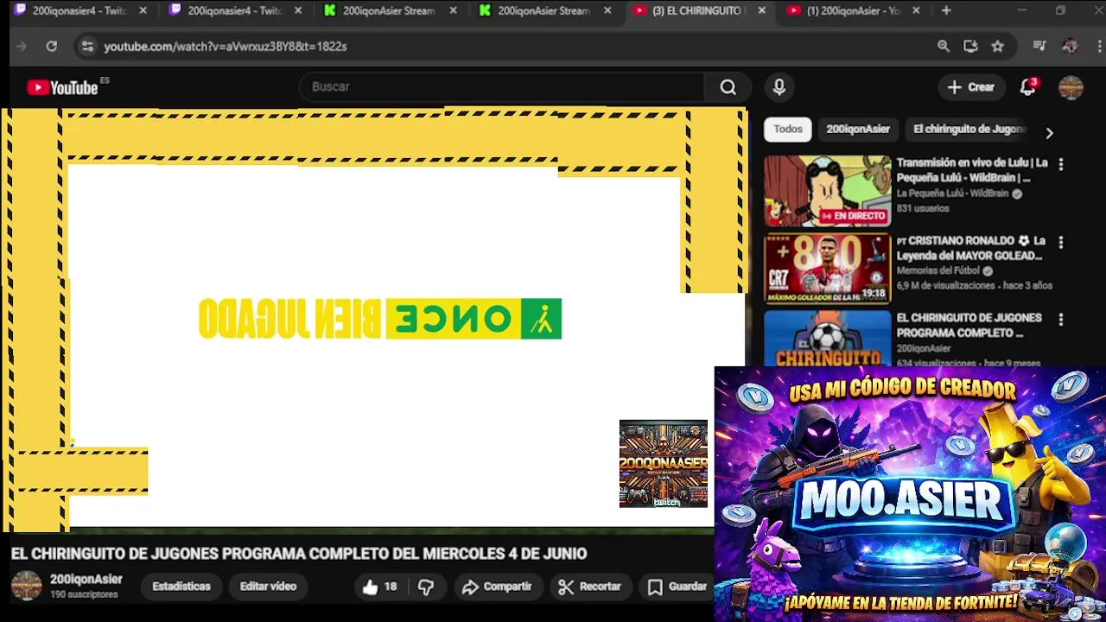Select El chiringuito de Jugones chip
The height and width of the screenshot is (622, 1106).
(x=969, y=129)
